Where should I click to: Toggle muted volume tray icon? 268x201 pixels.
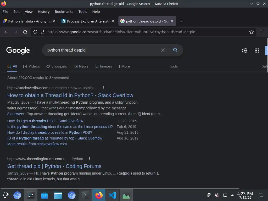click(x=217, y=195)
